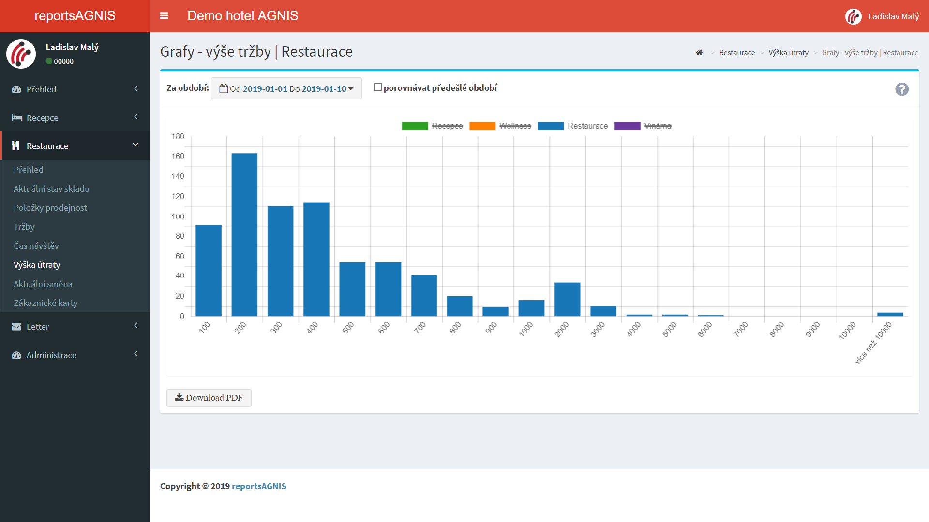The height and width of the screenshot is (522, 929).
Task: Click the help question mark icon
Action: click(901, 89)
